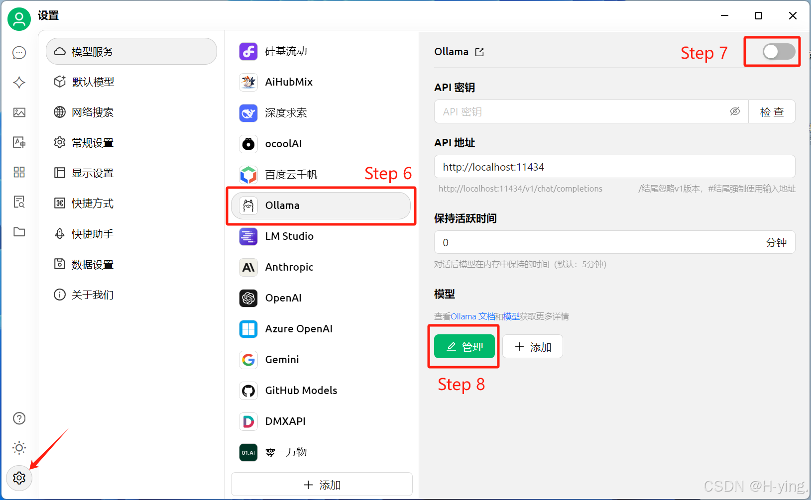Select 默认模型 settings menu
Image resolution: width=811 pixels, height=500 pixels.
click(131, 82)
